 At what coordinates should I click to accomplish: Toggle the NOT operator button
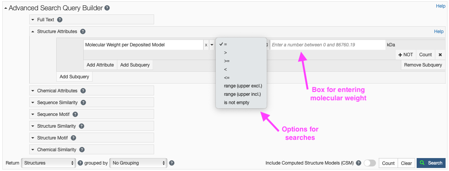click(406, 55)
